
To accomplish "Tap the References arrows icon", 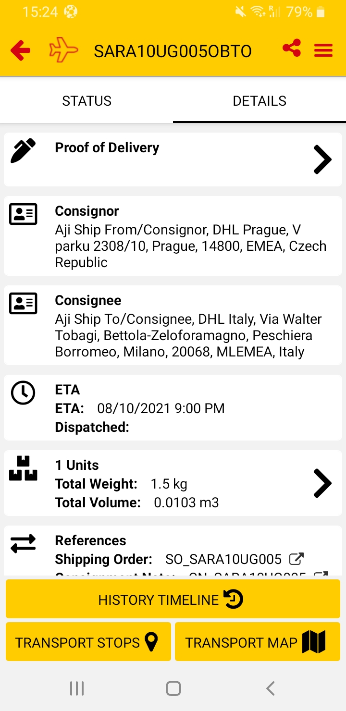I will 23,543.
